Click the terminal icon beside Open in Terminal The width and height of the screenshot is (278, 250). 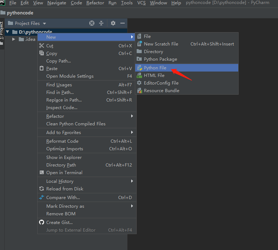[42, 172]
